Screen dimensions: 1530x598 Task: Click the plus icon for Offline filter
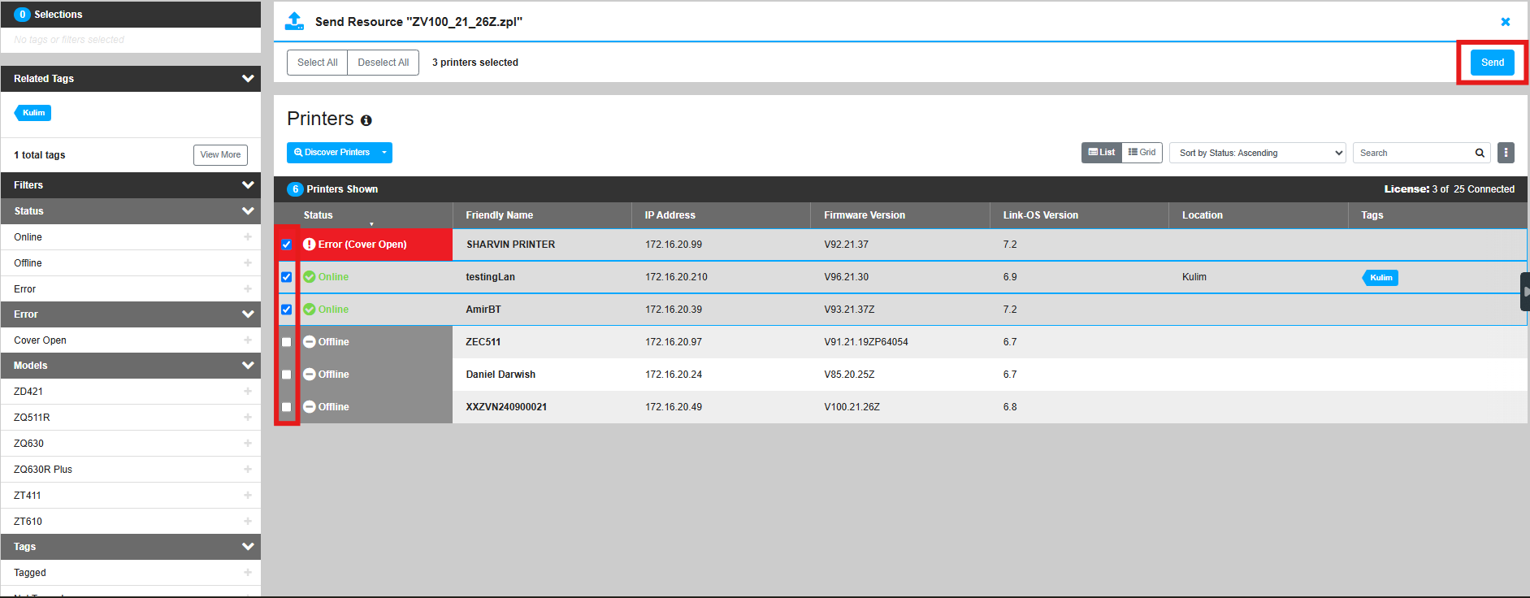coord(248,263)
